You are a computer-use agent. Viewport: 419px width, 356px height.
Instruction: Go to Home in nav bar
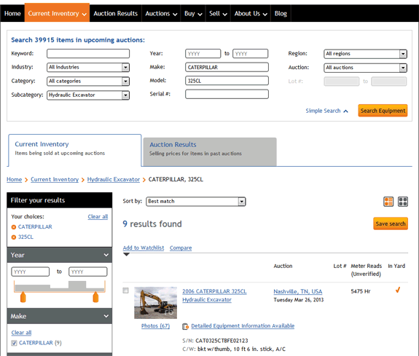[12, 13]
